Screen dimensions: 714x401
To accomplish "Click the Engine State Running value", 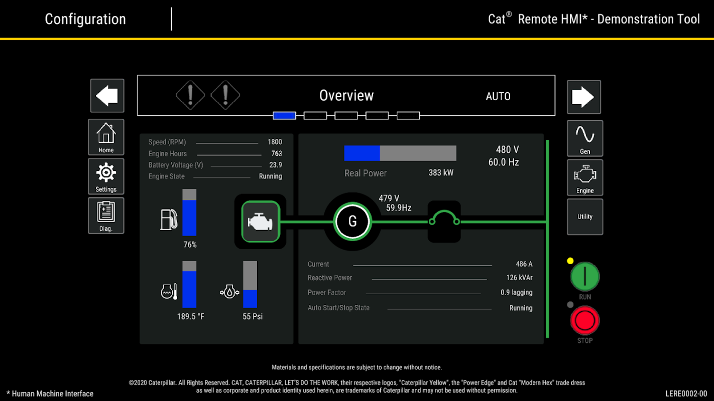I will tap(271, 176).
